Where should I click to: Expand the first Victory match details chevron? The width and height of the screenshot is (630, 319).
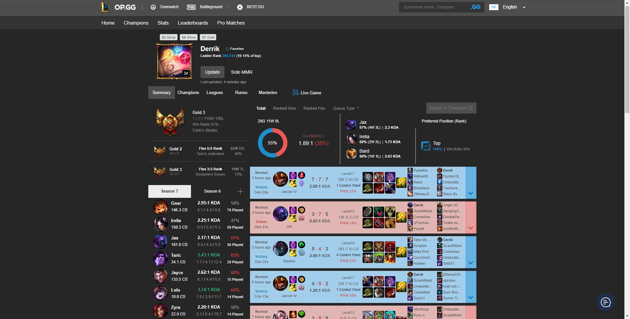(x=471, y=193)
